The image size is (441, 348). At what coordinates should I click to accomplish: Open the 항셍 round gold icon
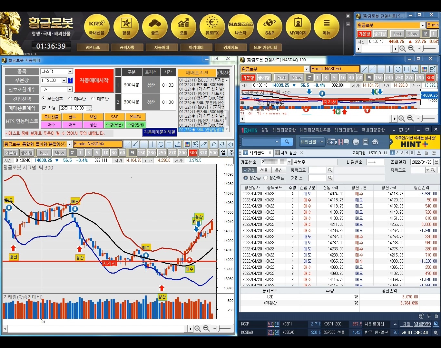point(126,27)
